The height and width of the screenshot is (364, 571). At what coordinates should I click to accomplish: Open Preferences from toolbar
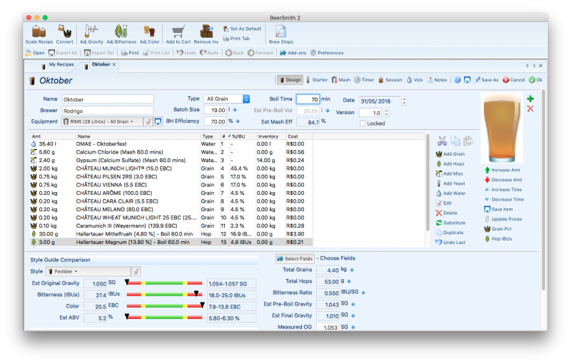327,53
